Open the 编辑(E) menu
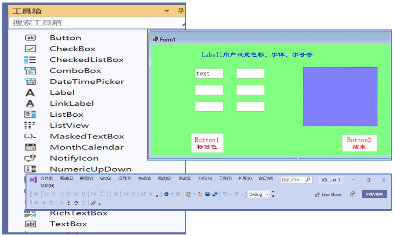Screen dimensions: 394x236 tap(67, 179)
